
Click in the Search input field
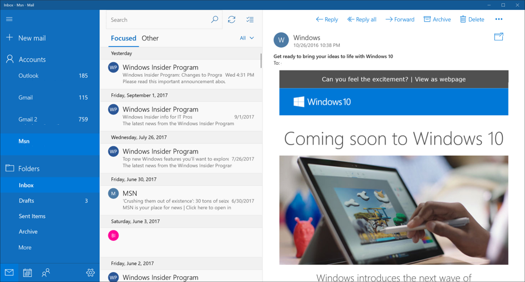coord(158,20)
